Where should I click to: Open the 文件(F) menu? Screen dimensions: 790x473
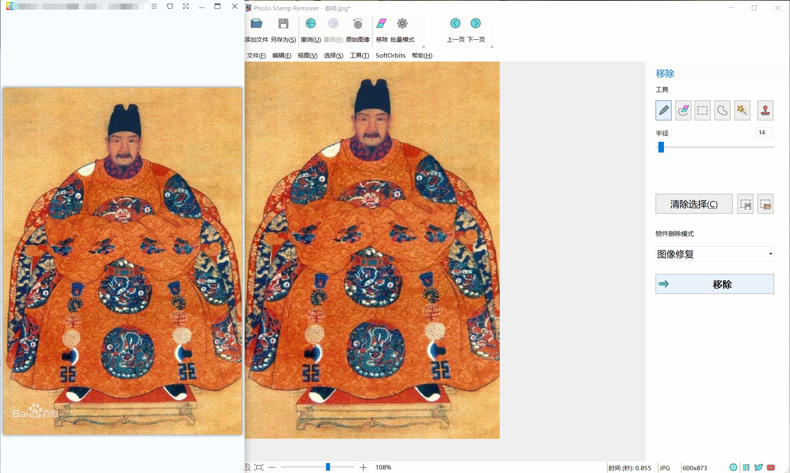256,56
